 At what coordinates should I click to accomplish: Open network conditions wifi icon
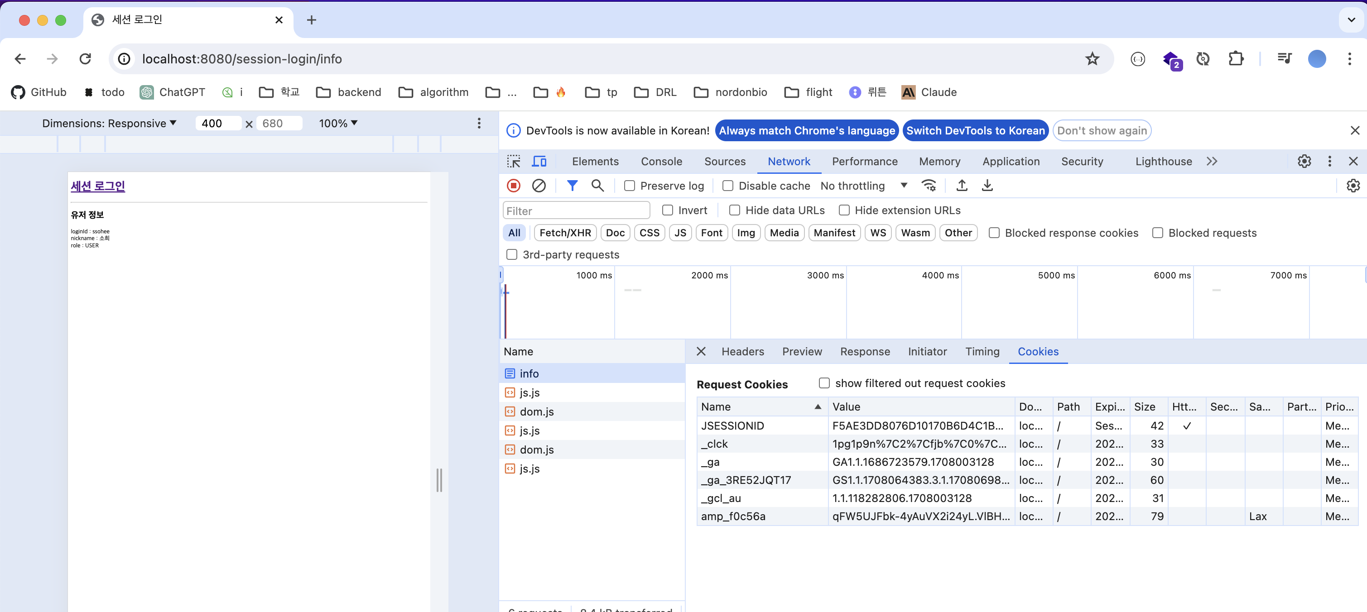pyautogui.click(x=929, y=186)
